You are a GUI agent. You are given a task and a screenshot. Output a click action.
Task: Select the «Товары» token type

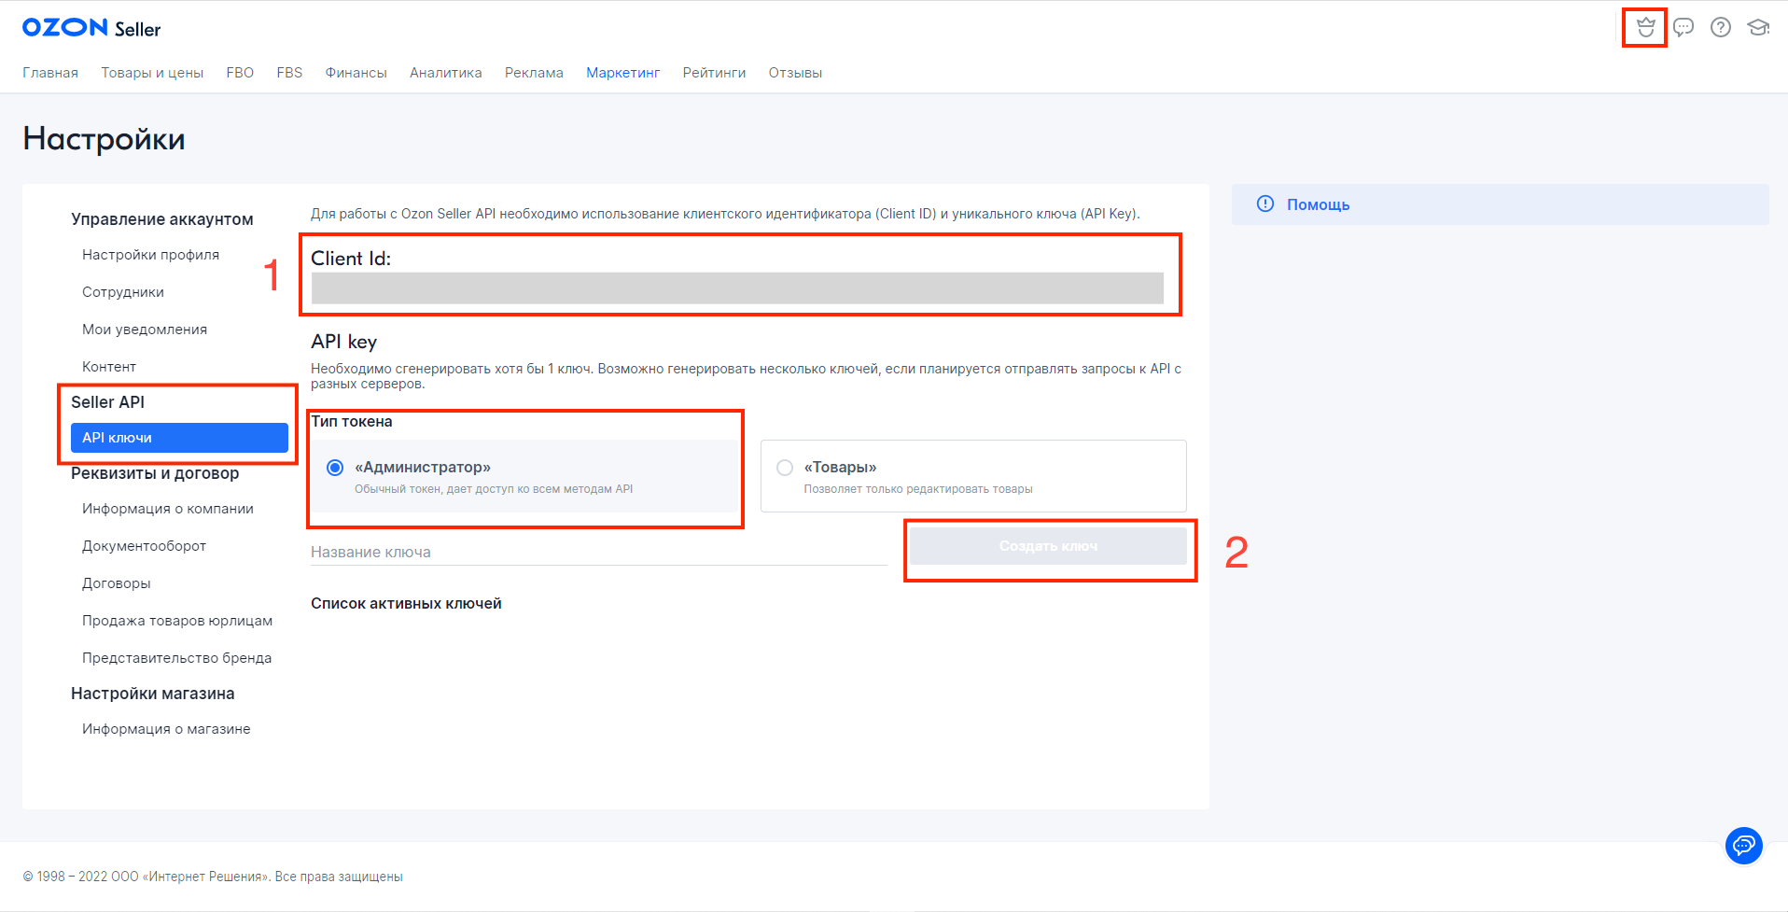click(785, 468)
